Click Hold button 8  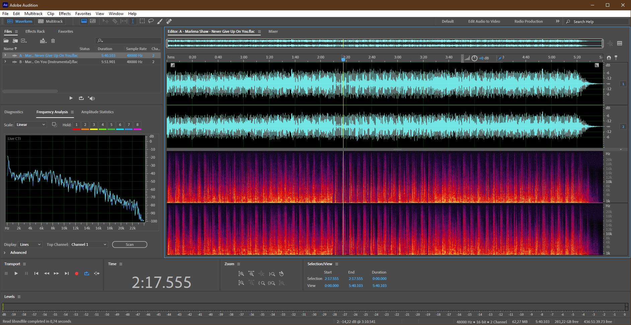[x=137, y=125]
